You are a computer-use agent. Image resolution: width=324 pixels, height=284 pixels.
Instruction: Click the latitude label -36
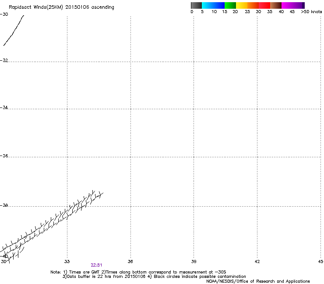4,156
